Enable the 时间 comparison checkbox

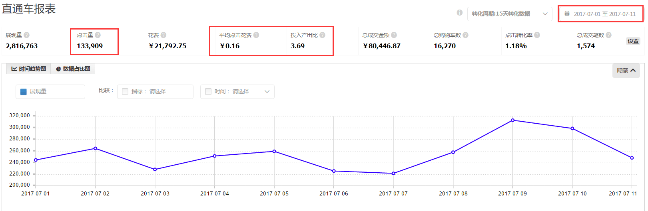(208, 92)
